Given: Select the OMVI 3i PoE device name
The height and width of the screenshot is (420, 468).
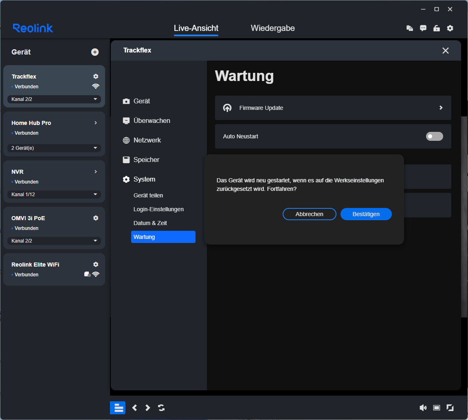Looking at the screenshot, I should coord(28,218).
